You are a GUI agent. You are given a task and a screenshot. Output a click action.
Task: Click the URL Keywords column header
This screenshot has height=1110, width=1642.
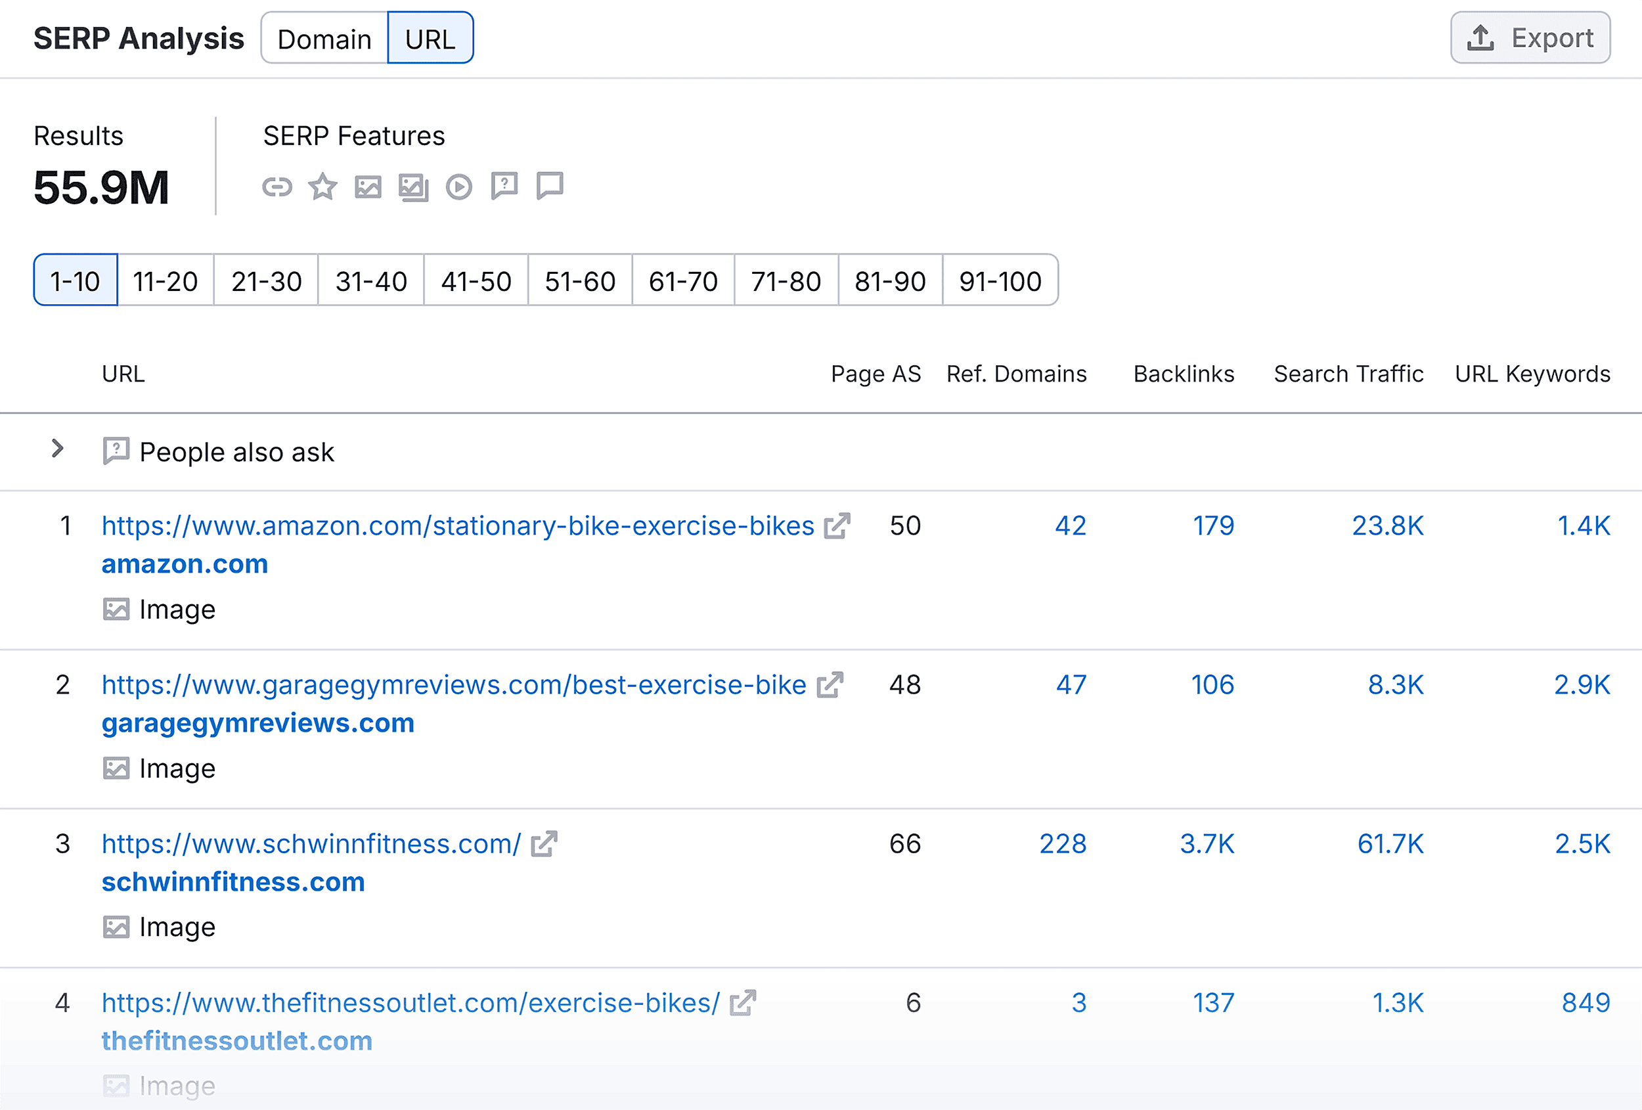point(1532,374)
